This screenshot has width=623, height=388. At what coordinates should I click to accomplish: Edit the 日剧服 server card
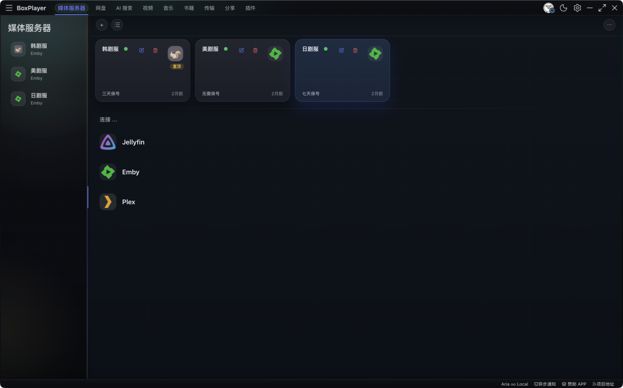[342, 50]
